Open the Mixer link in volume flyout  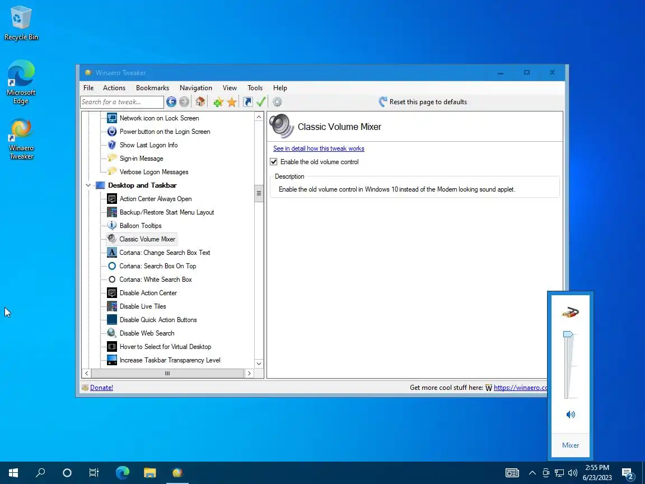(571, 445)
